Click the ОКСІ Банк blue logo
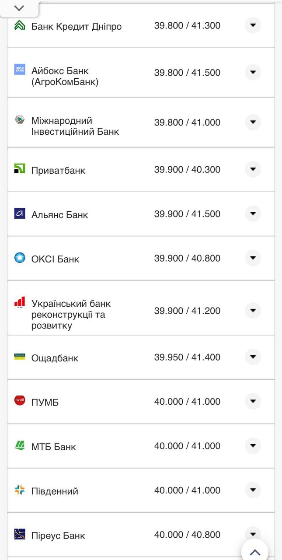This screenshot has width=282, height=560. pos(20,258)
